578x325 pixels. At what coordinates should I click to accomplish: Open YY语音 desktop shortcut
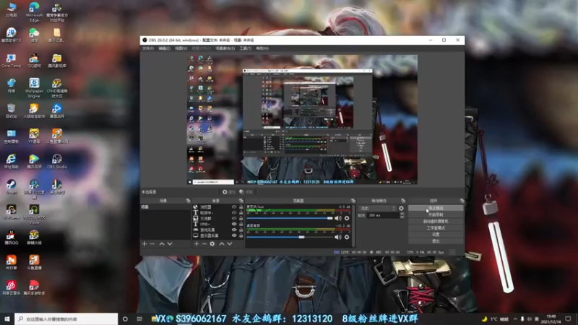[34, 136]
